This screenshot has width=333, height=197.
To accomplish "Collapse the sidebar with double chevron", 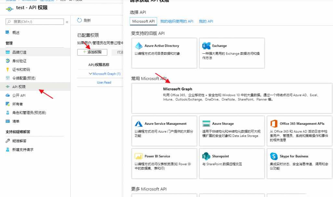I will point(67,22).
